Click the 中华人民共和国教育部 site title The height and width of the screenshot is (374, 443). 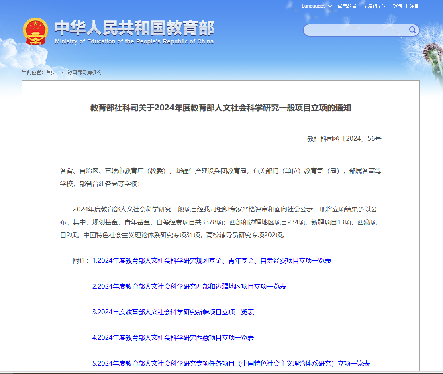[134, 28]
